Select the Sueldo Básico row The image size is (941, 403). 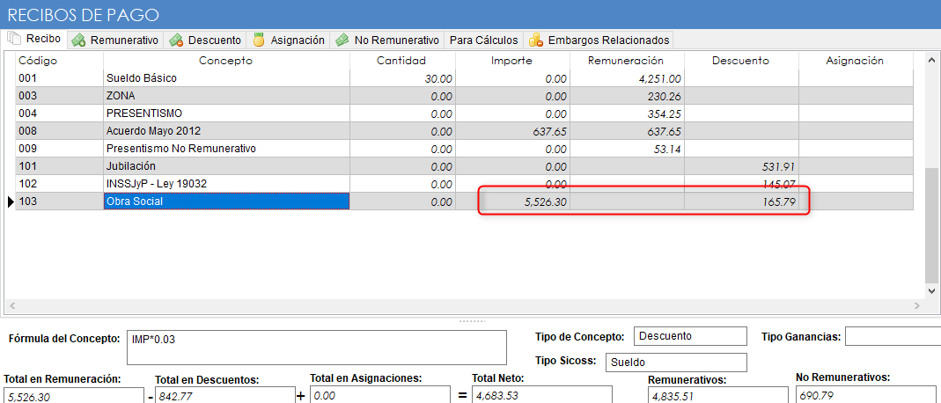pyautogui.click(x=225, y=78)
